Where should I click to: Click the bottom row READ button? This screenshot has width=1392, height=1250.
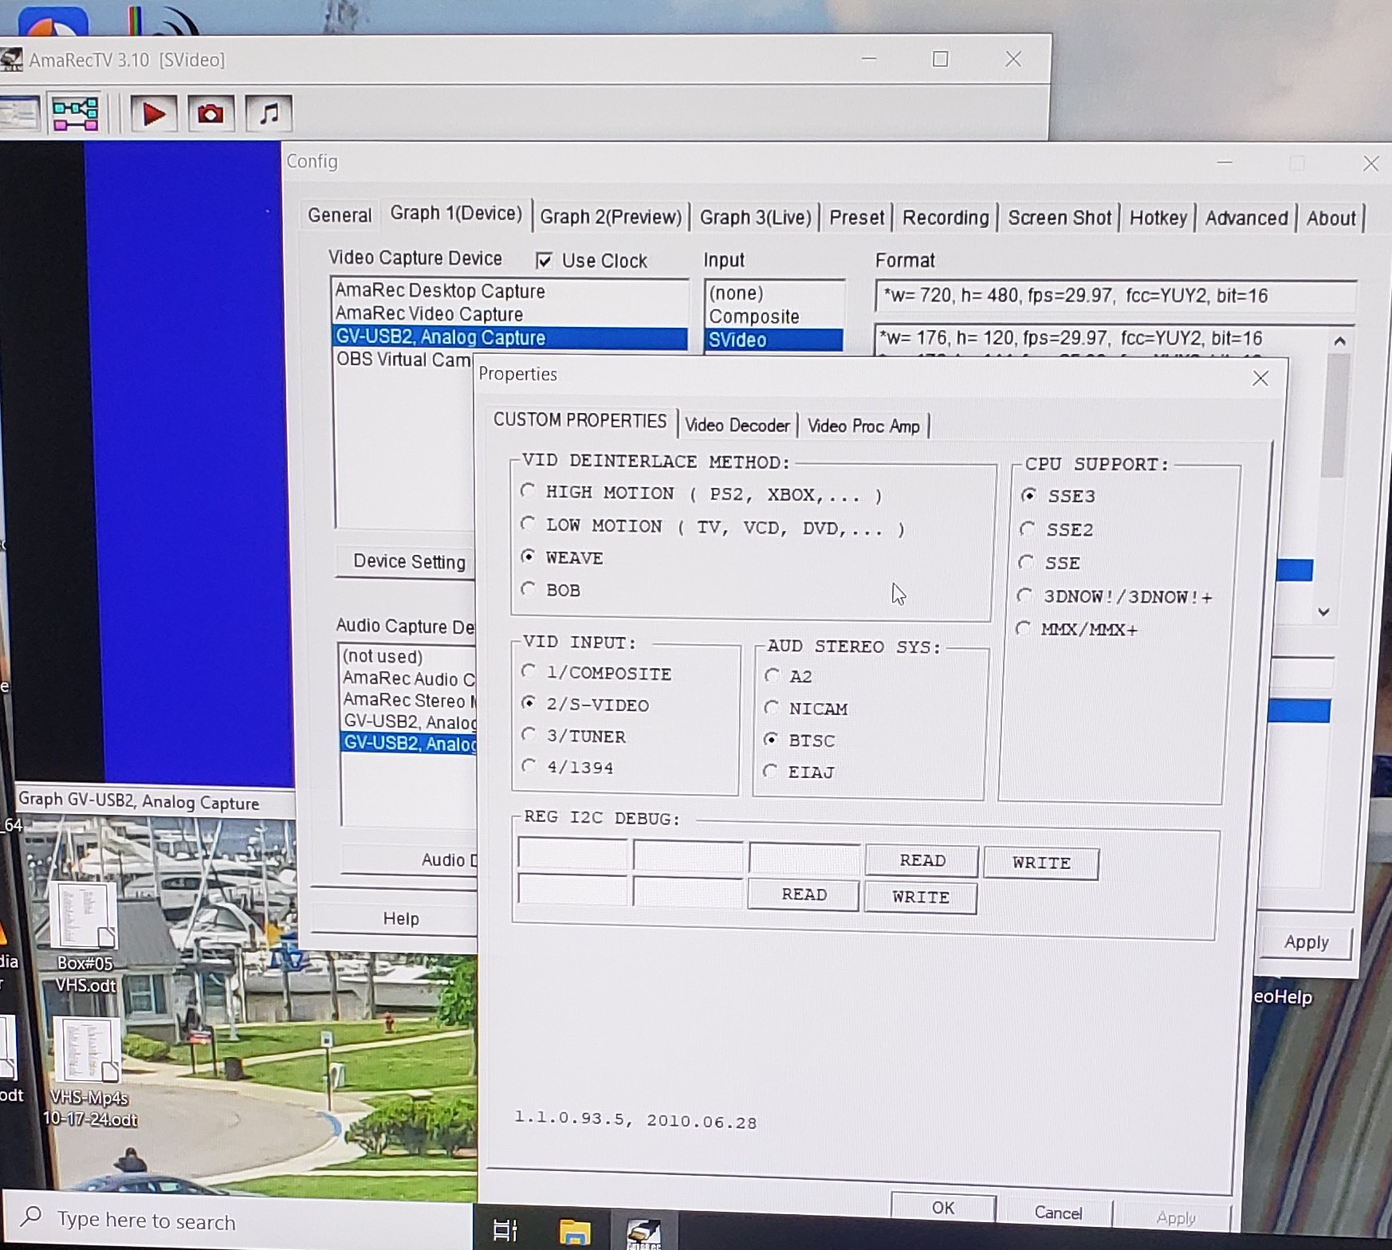coord(804,894)
